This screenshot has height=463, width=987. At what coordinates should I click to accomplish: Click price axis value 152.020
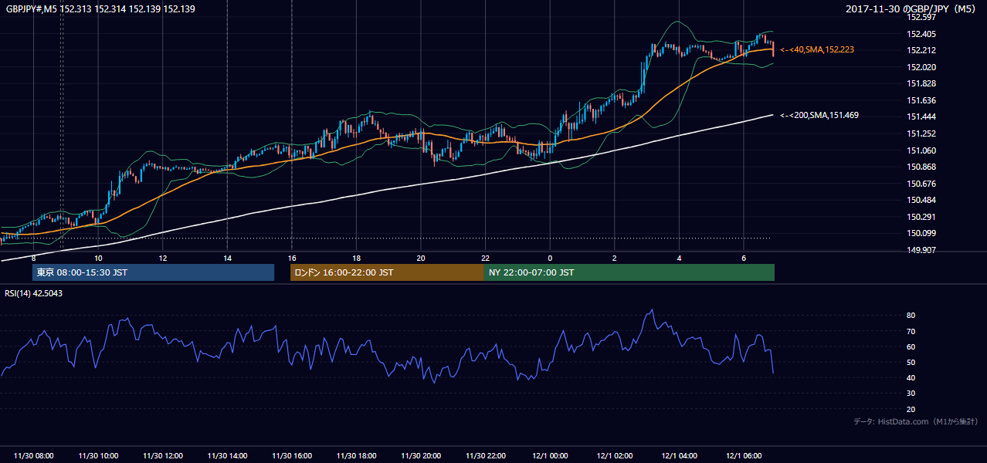(921, 67)
